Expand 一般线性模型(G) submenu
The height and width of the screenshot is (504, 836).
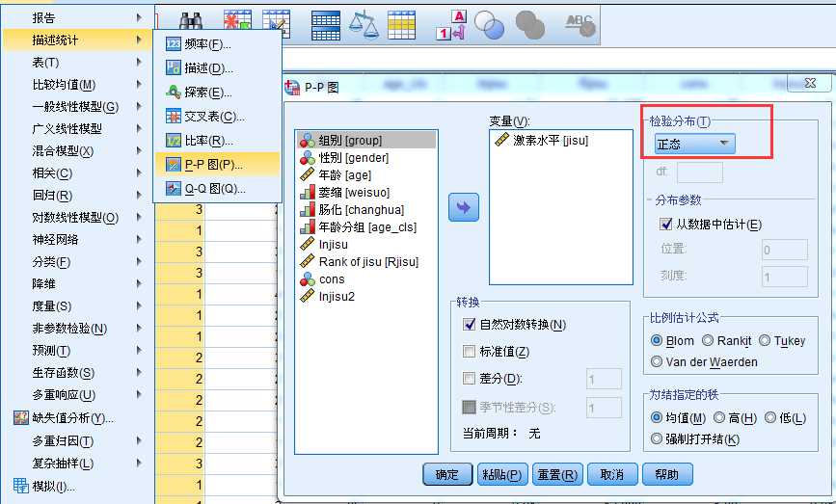pyautogui.click(x=78, y=107)
